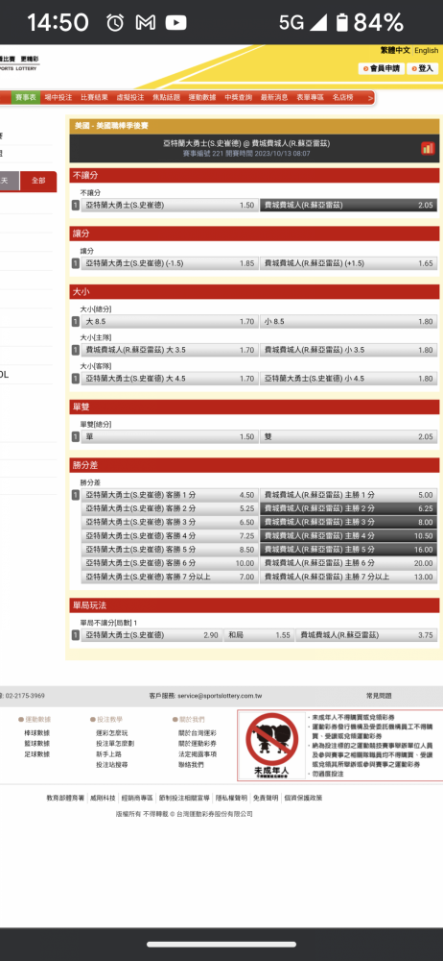This screenshot has width=443, height=961.
Task: Open the 免責聲明 footer link
Action: pos(266,798)
